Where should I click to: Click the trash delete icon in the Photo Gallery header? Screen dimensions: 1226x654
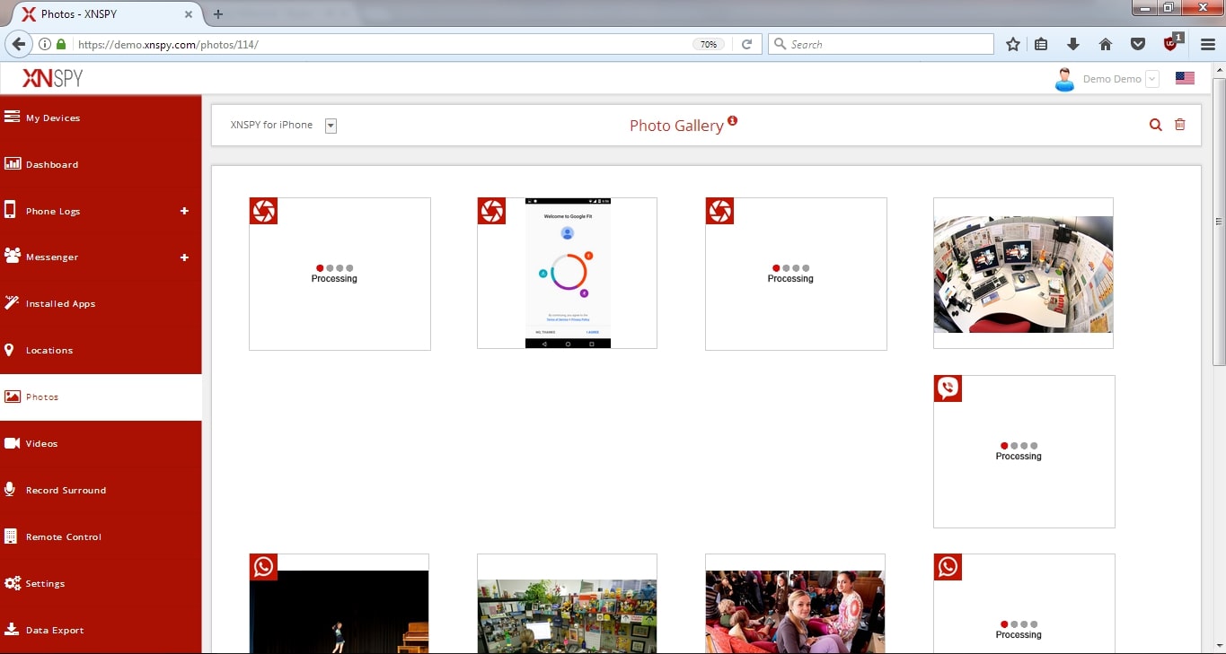pos(1180,125)
